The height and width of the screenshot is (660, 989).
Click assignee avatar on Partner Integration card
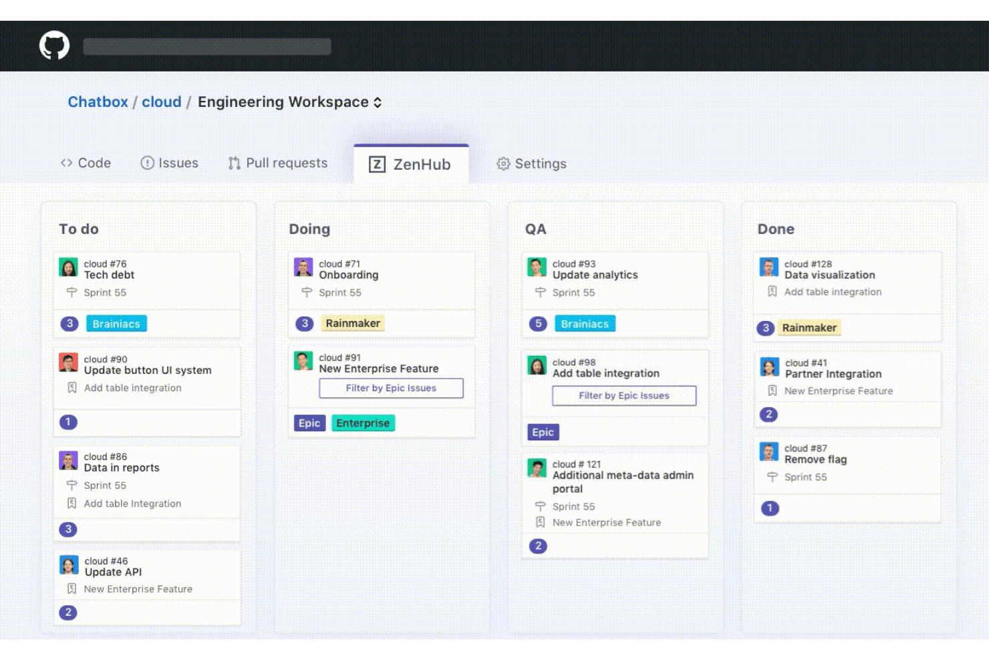click(770, 366)
